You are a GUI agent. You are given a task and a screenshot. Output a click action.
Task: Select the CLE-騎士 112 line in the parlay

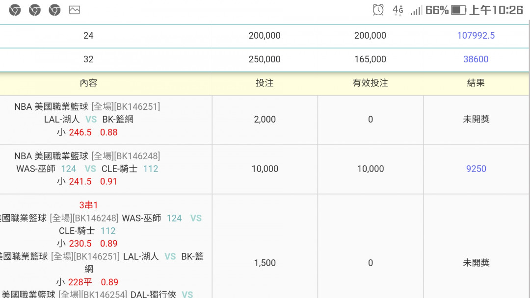pos(87,231)
